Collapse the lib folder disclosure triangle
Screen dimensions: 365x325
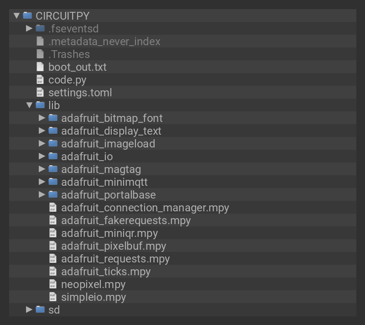coord(29,105)
